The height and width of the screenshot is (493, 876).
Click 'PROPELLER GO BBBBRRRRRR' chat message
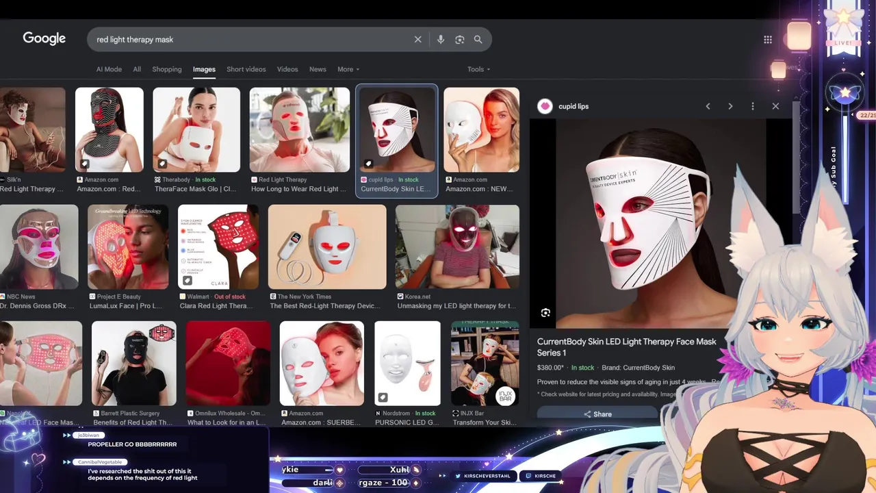[132, 444]
